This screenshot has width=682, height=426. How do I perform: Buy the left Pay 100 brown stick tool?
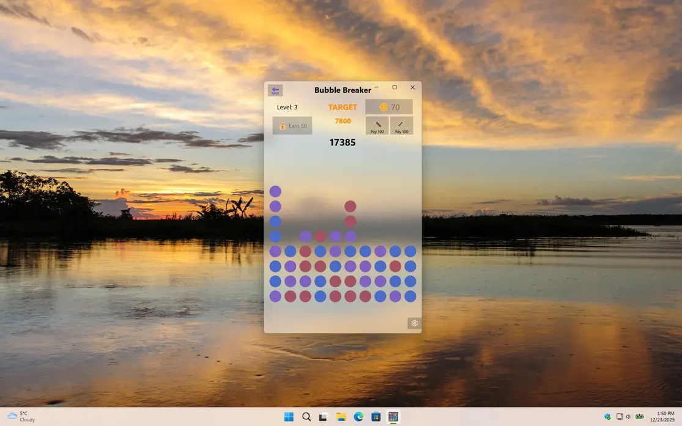[x=377, y=125]
